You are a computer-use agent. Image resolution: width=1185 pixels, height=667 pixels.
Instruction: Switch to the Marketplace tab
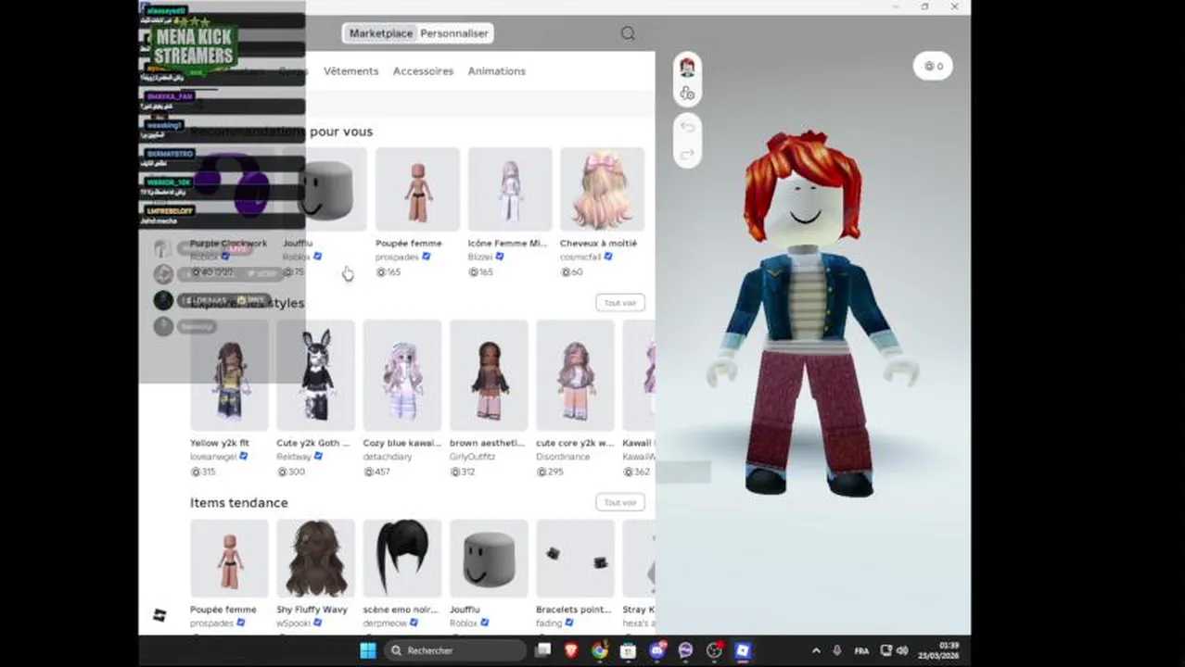coord(380,33)
